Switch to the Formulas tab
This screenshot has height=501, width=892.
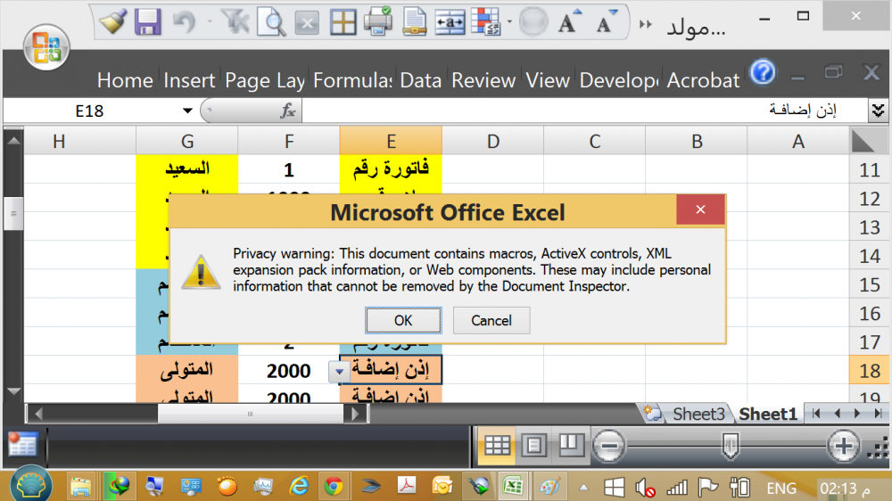point(352,80)
